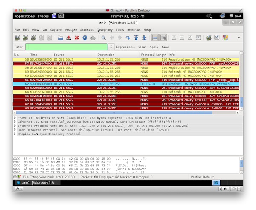
Task: Launch web browser globe icon
Action: coord(54,16)
